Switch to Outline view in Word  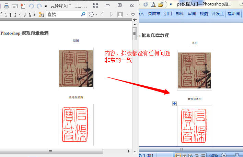[x=197, y=155]
